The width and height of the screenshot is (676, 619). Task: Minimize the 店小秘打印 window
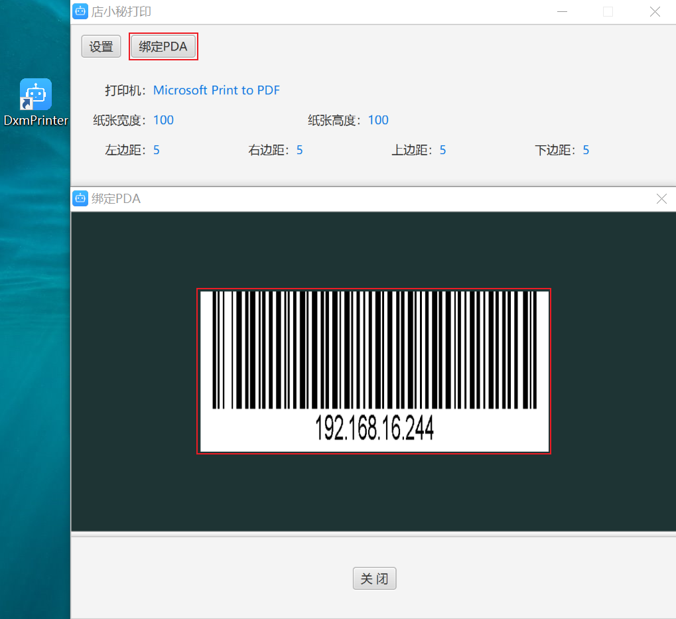[x=562, y=12]
